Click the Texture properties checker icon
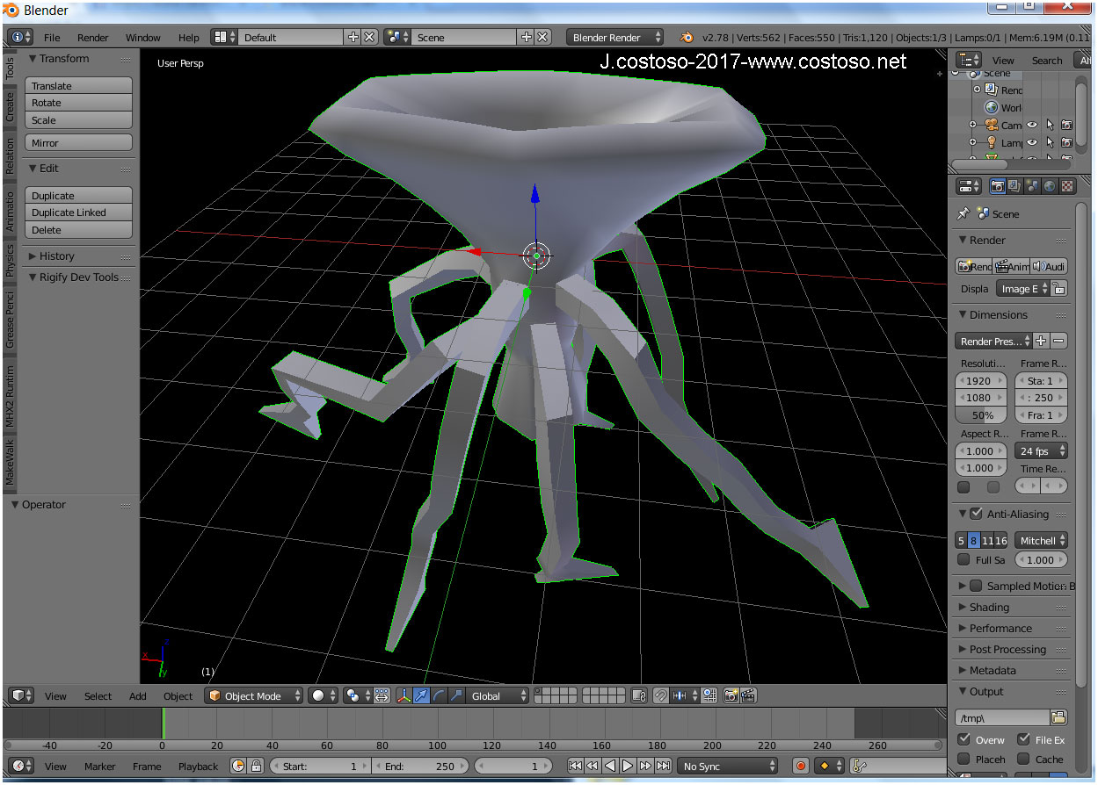1098x785 pixels. (x=1066, y=186)
